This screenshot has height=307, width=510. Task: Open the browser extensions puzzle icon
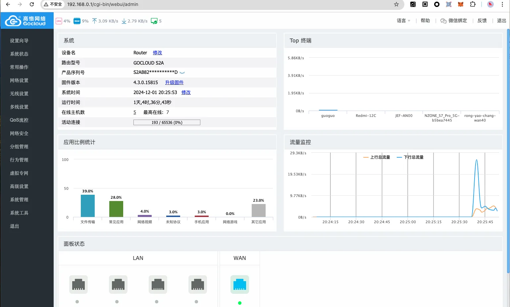[x=473, y=4]
